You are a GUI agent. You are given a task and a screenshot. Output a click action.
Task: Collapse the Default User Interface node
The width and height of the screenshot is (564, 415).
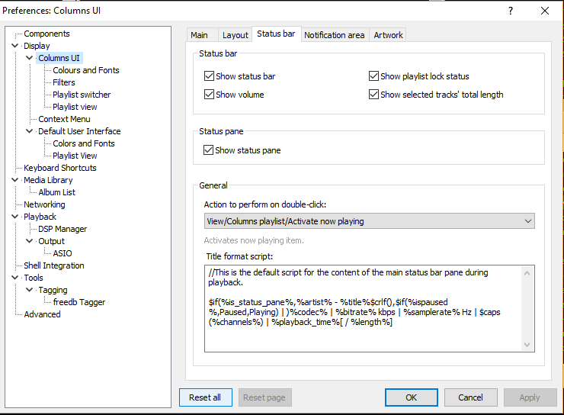coord(30,131)
